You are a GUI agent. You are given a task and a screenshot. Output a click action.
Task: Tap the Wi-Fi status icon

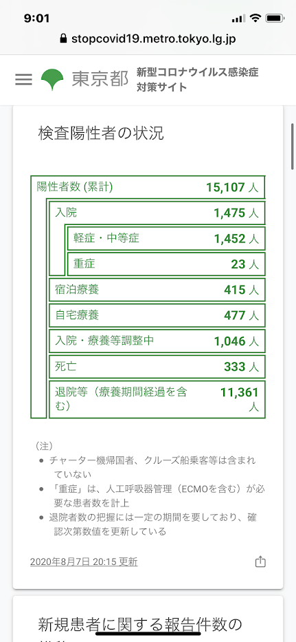click(256, 18)
